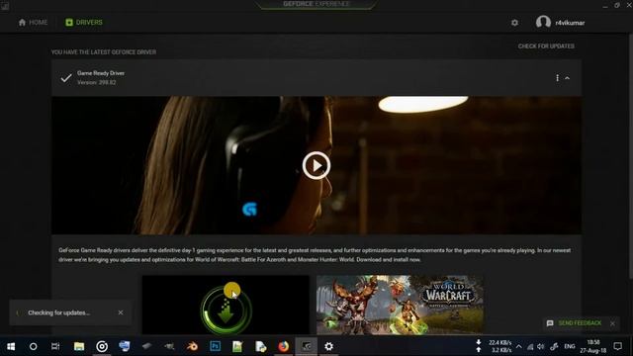This screenshot has width=633, height=356.
Task: Open the green download arrow thumbnail
Action: [x=226, y=305]
